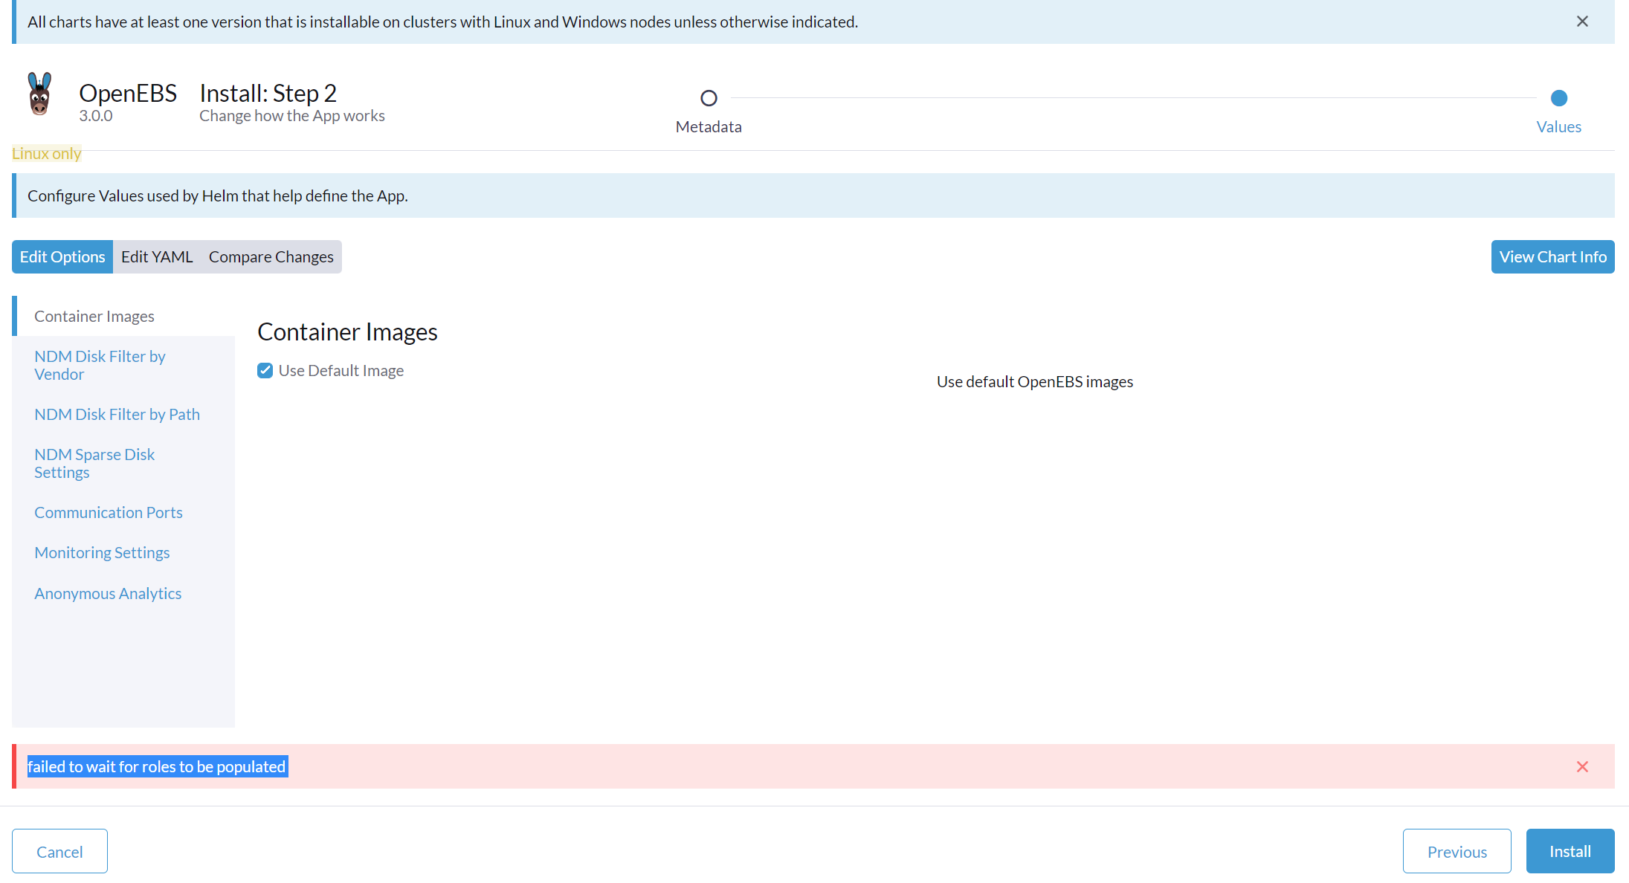This screenshot has height=883, width=1629.
Task: Dismiss the roles populated error message
Action: tap(1582, 766)
